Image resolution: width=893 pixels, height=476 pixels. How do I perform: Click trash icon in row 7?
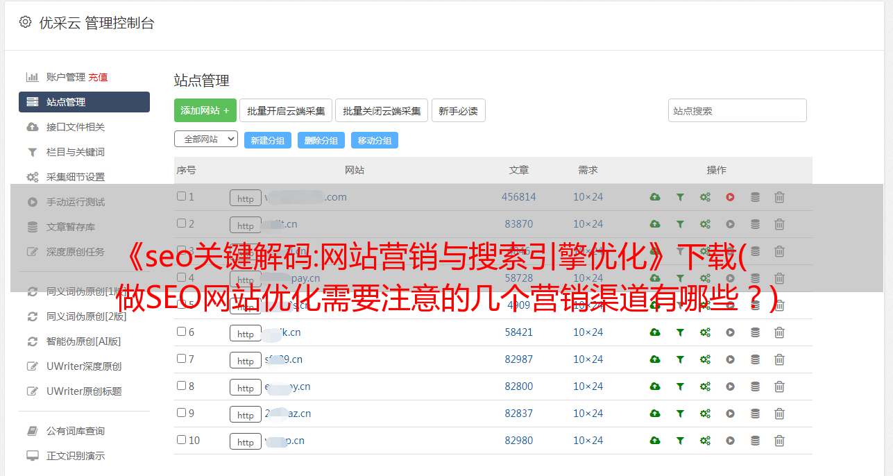[779, 359]
